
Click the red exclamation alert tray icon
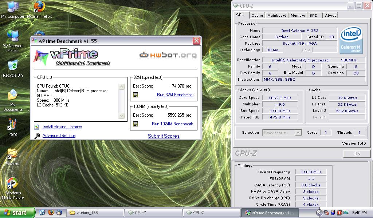(339, 213)
